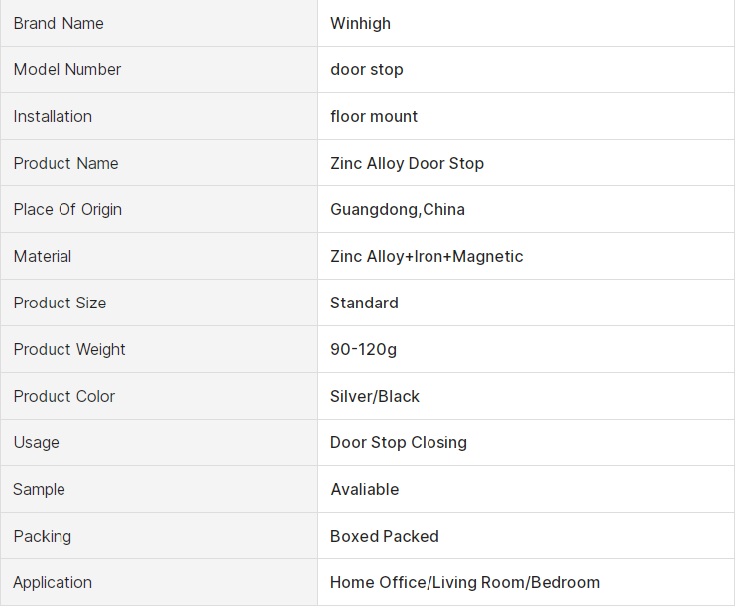
Task: Click the Place Of Origin label
Action: click(x=67, y=209)
